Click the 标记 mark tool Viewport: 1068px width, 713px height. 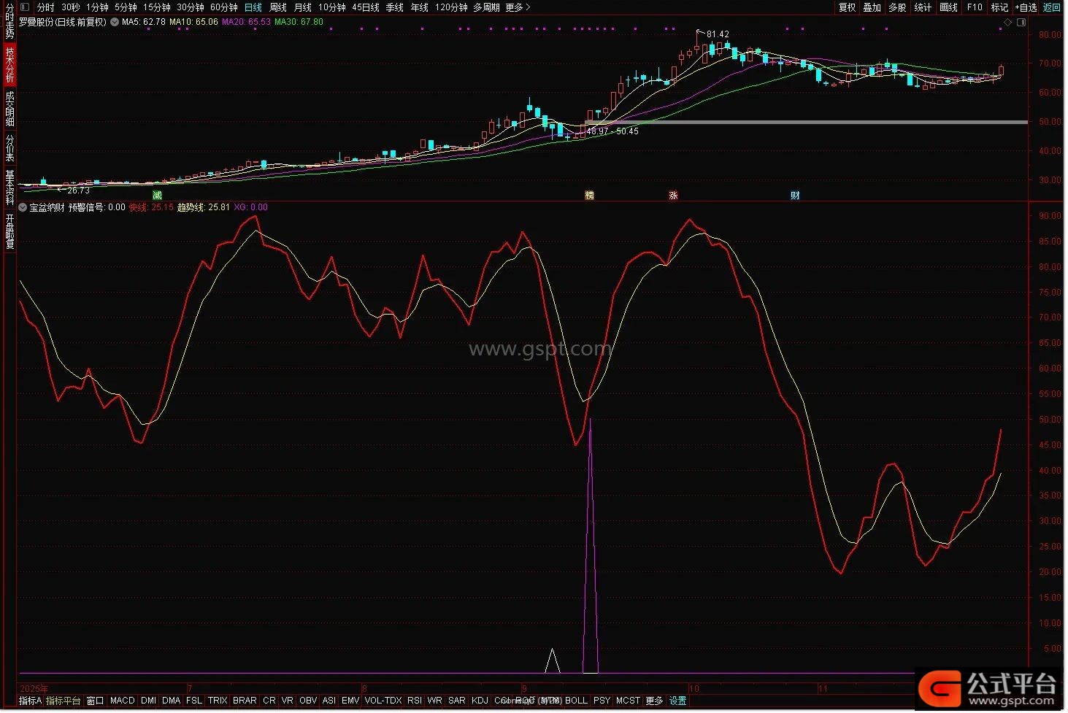(999, 7)
